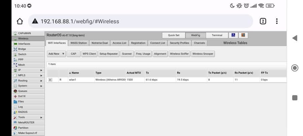Click the orange graphs icon button
Screen dimensions: 303x136
243,35
